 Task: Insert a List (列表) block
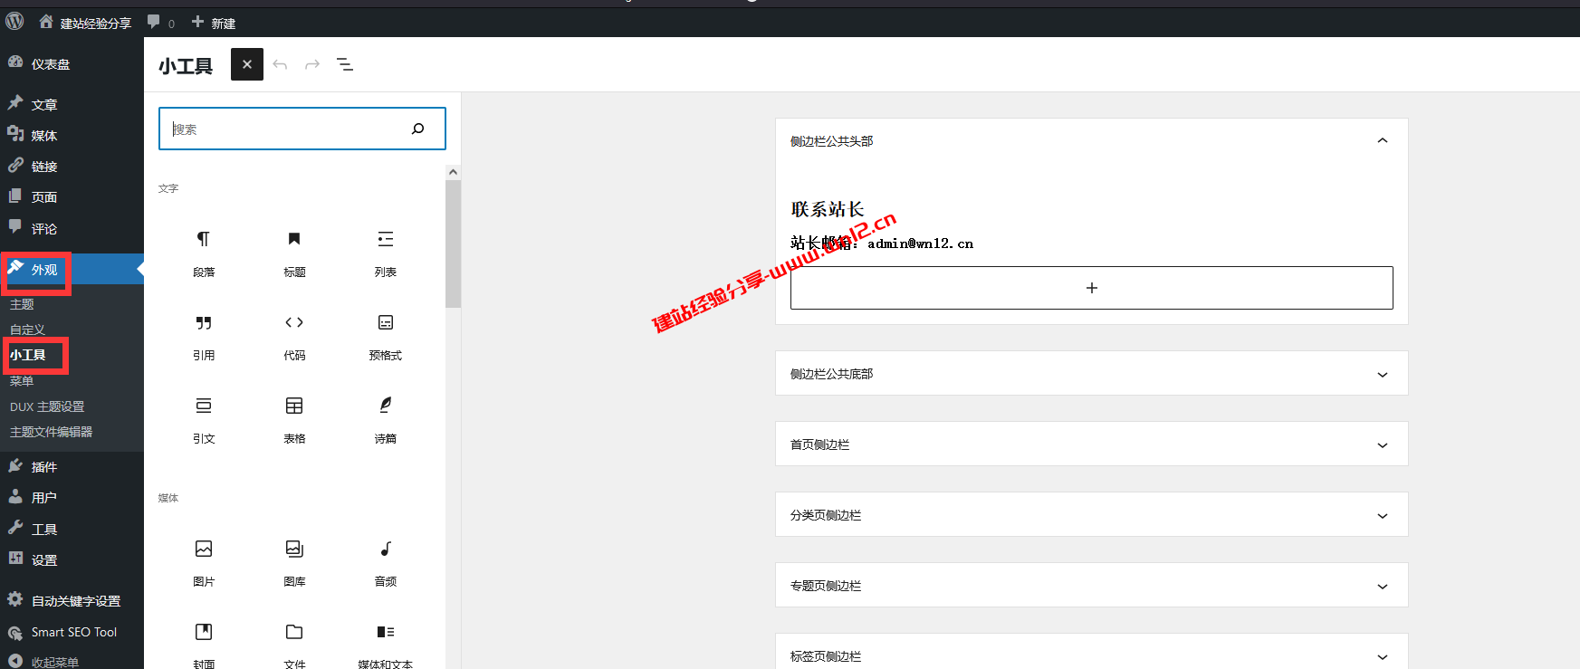[385, 252]
